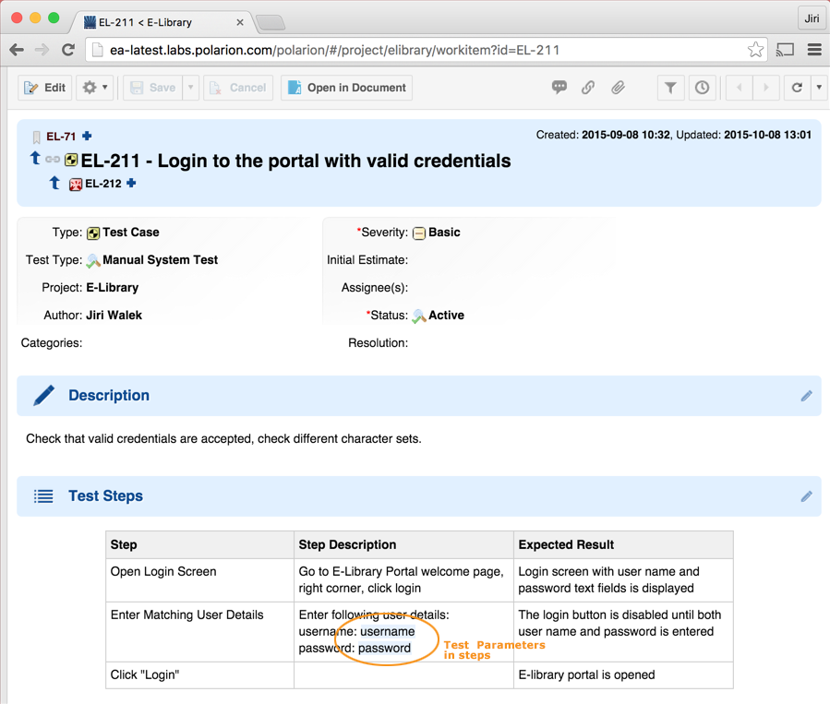Open linked work item EL-212
The width and height of the screenshot is (830, 704).
point(102,184)
